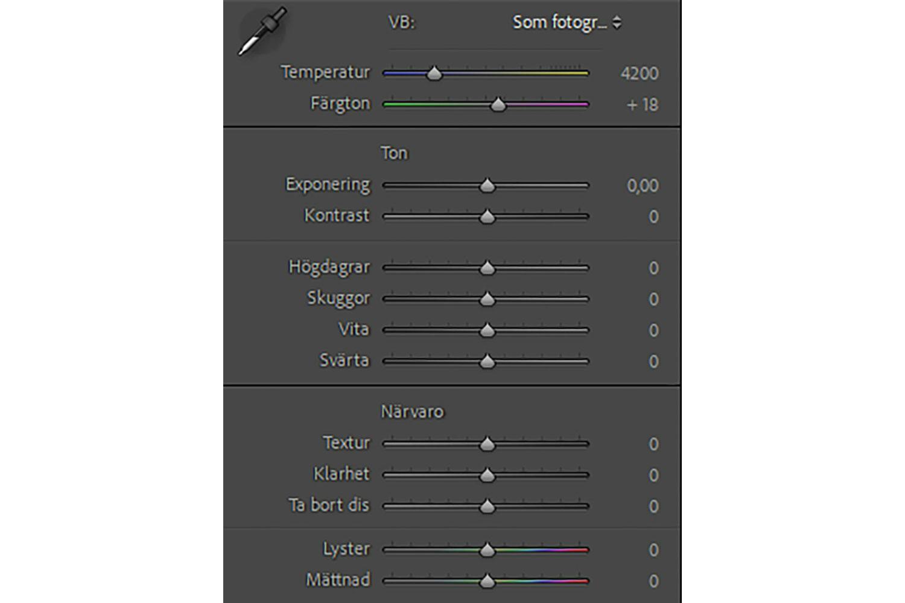Image resolution: width=905 pixels, height=603 pixels.
Task: Select the white balance eyedropper tool
Action: (x=261, y=31)
